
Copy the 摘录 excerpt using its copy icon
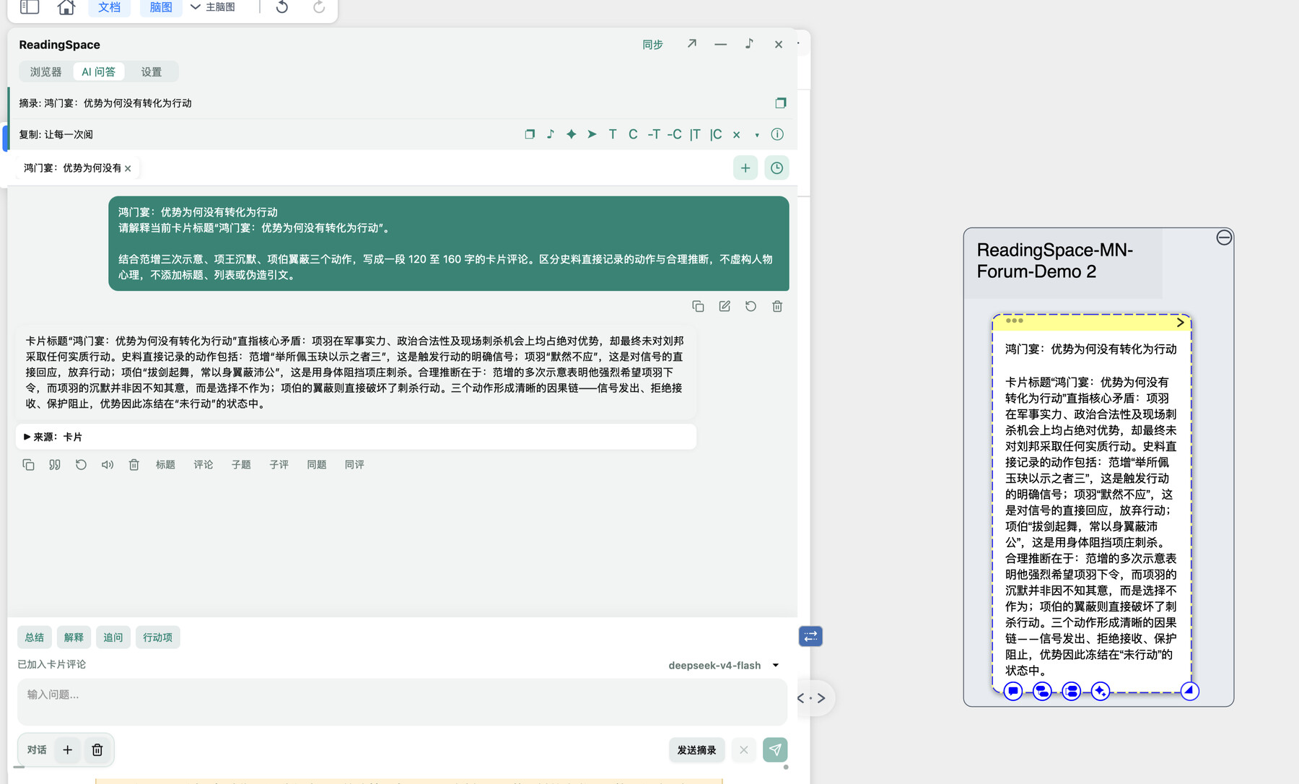[x=780, y=103]
